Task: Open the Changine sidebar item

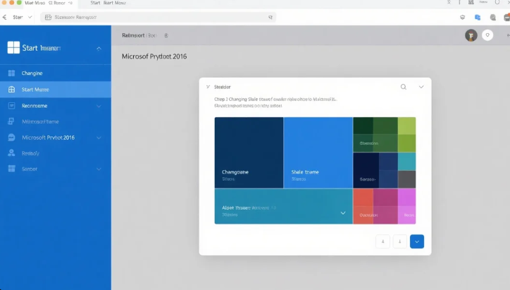Action: point(55,73)
